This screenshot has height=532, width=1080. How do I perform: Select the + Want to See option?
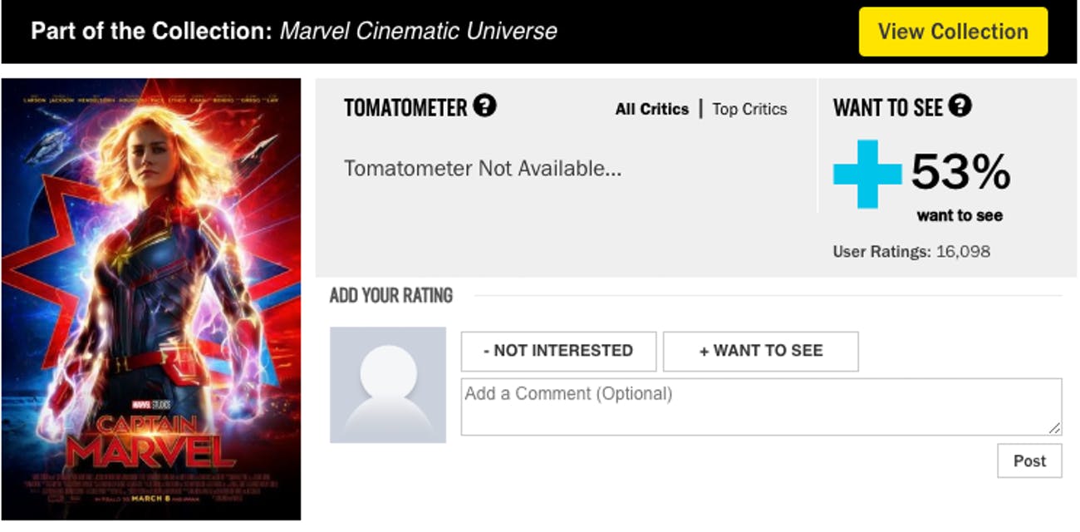[x=760, y=351]
